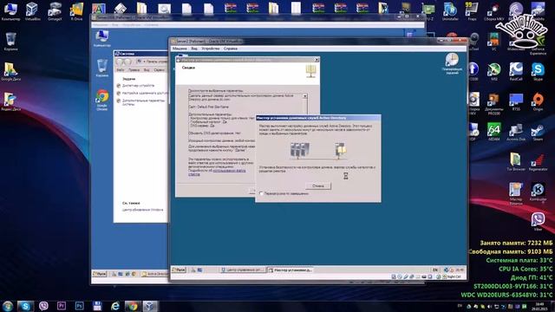Open the Viber desktop shortcut
This screenshot has height=312, width=555.
pos(538,222)
